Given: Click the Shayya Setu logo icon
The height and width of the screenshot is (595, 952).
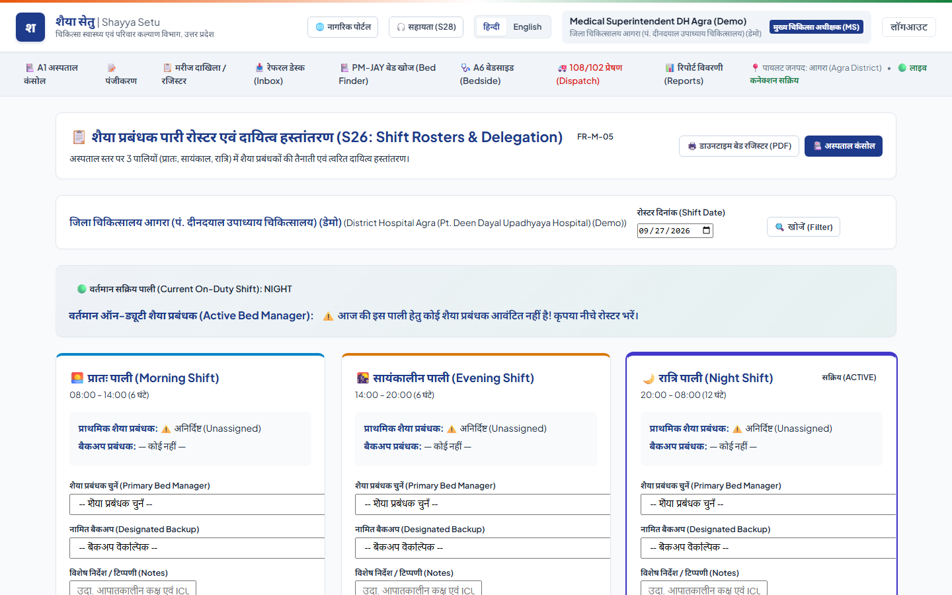Looking at the screenshot, I should coord(30,27).
